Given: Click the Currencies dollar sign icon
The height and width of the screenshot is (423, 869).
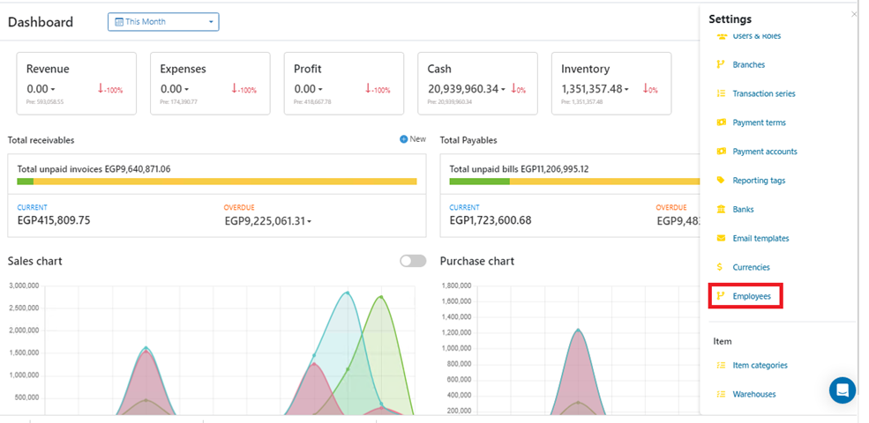Looking at the screenshot, I should click(x=721, y=267).
